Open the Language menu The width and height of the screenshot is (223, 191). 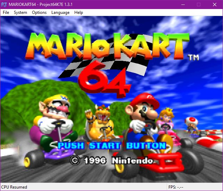(60, 13)
